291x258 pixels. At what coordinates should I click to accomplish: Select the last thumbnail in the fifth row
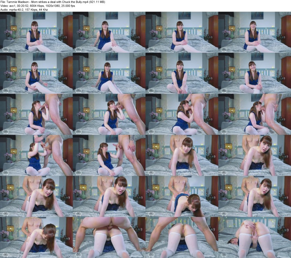point(254,196)
